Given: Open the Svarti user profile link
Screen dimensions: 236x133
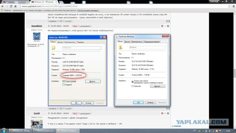Looking at the screenshot, I should (37, 113).
